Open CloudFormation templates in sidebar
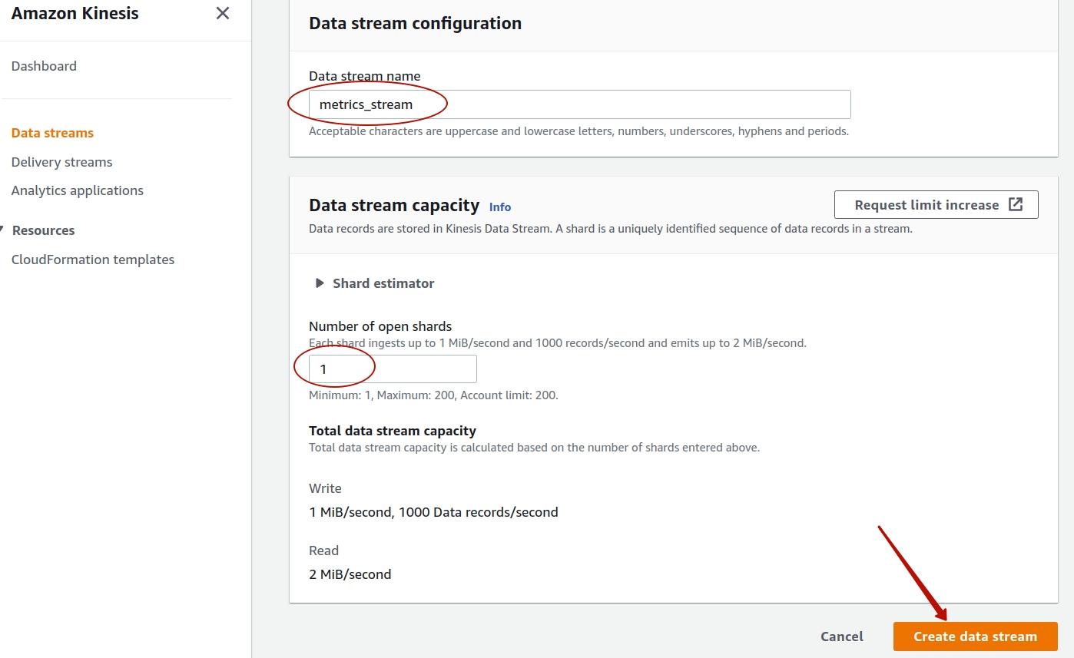Screen dimensions: 1074x658 tap(93, 260)
